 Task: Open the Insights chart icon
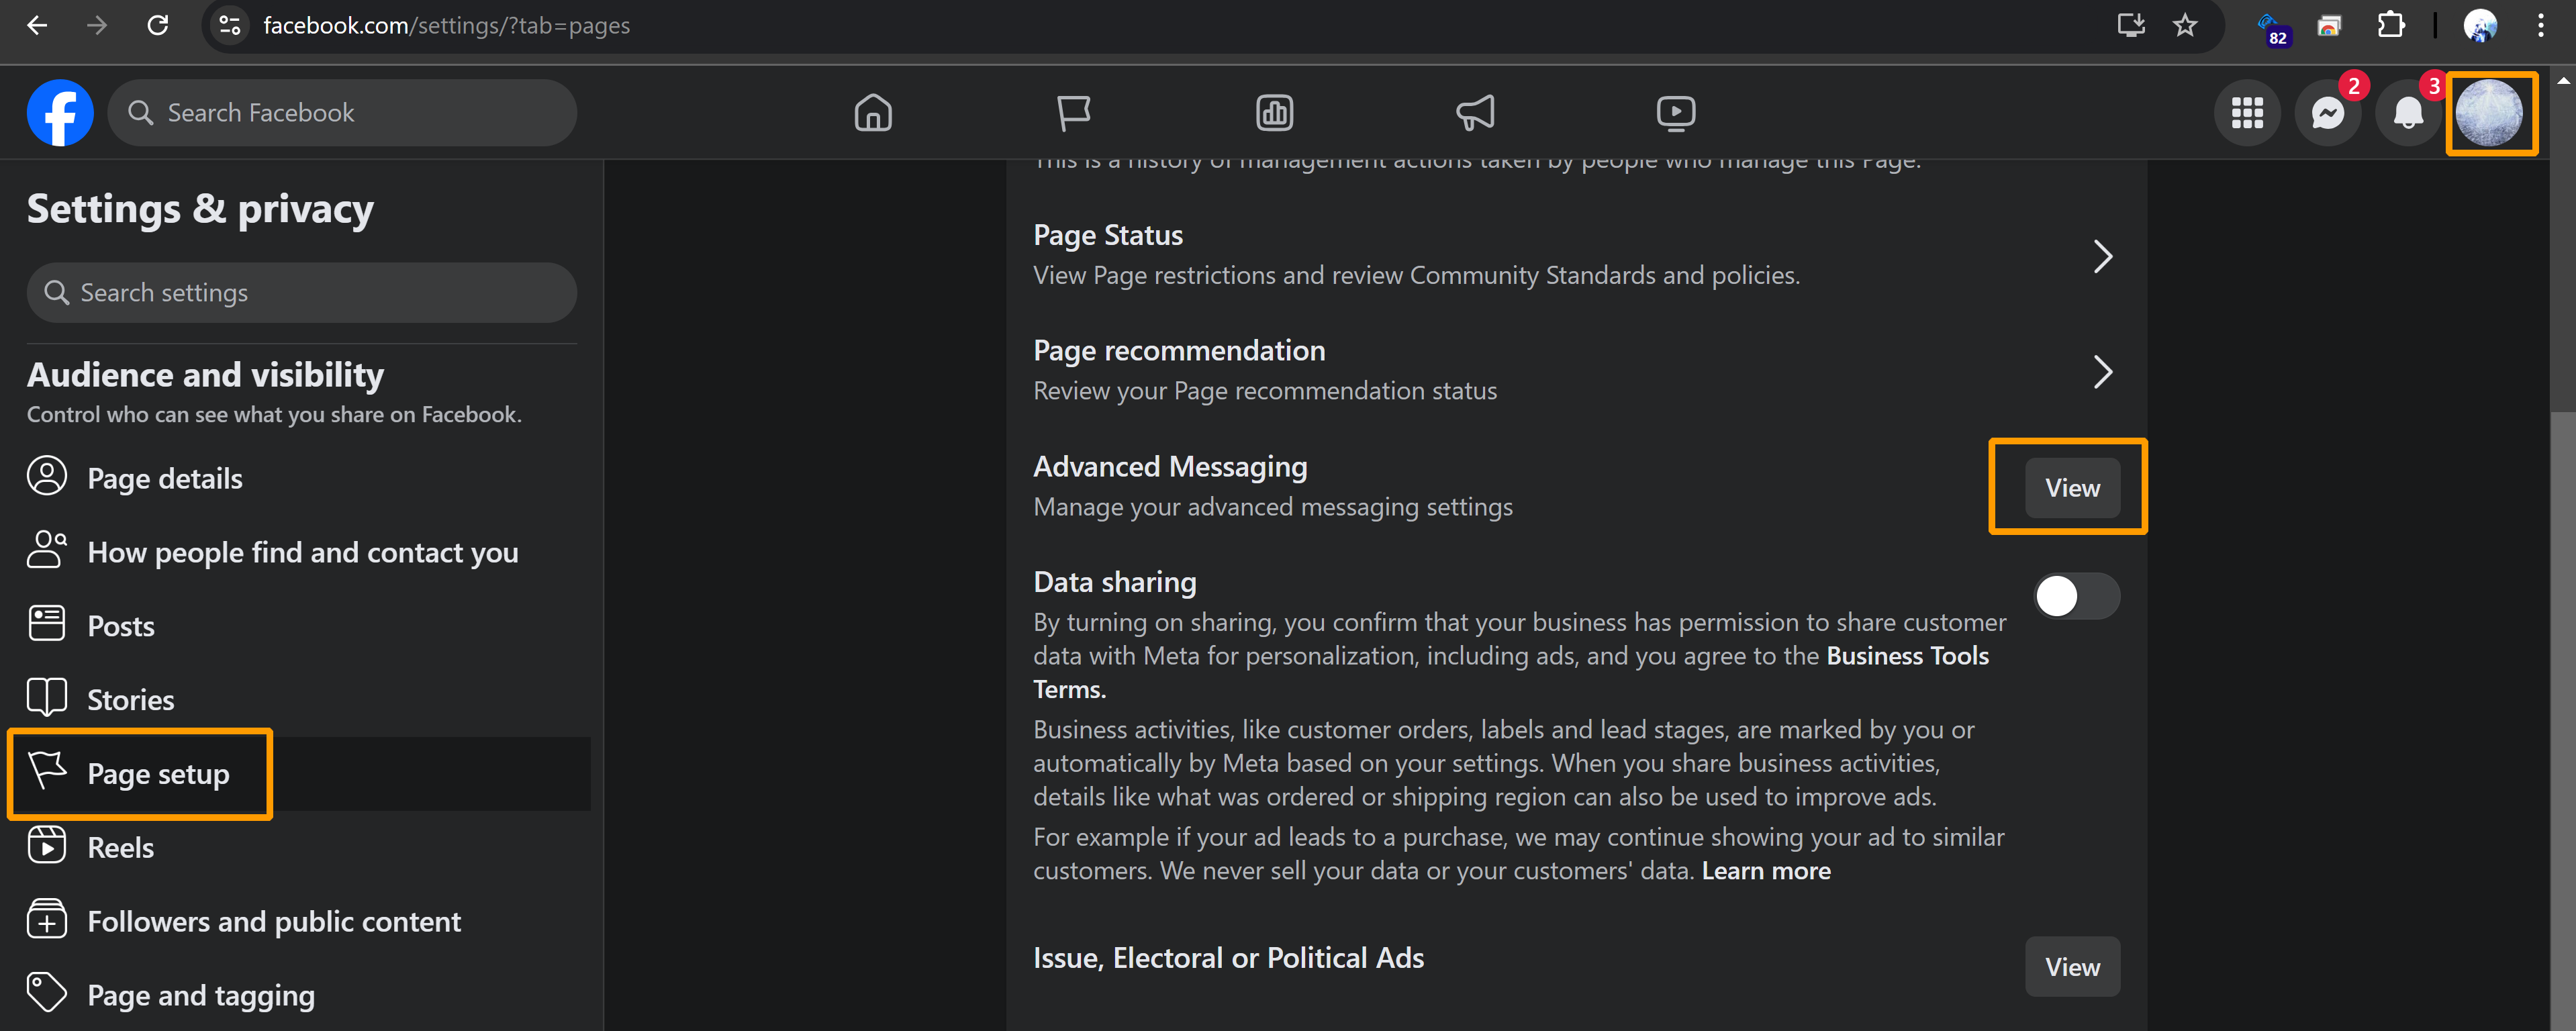1274,113
